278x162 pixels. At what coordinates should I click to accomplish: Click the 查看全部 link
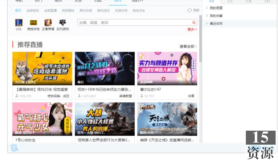click(188, 46)
